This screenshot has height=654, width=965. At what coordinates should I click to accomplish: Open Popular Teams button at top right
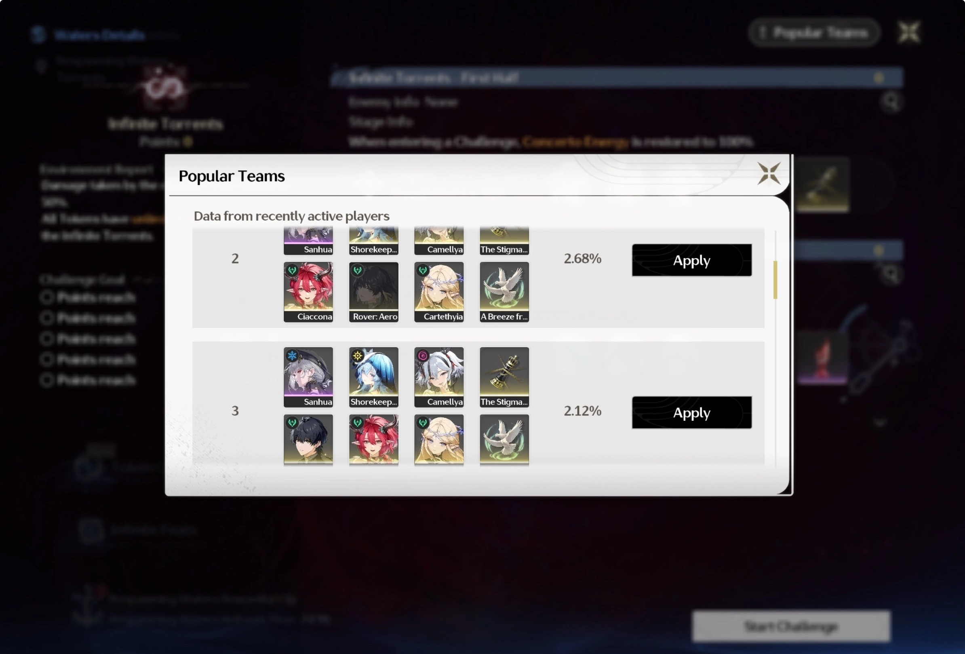click(813, 32)
